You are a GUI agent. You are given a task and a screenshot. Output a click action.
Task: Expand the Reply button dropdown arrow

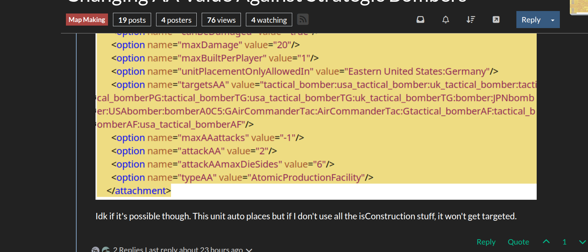pyautogui.click(x=553, y=20)
